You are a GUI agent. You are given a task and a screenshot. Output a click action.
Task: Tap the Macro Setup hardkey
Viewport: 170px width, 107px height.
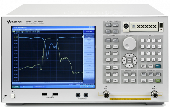pos(144,74)
